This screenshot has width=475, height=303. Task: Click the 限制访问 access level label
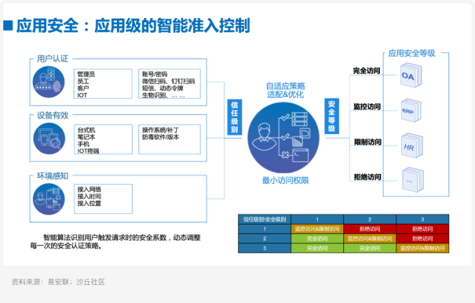pos(367,142)
